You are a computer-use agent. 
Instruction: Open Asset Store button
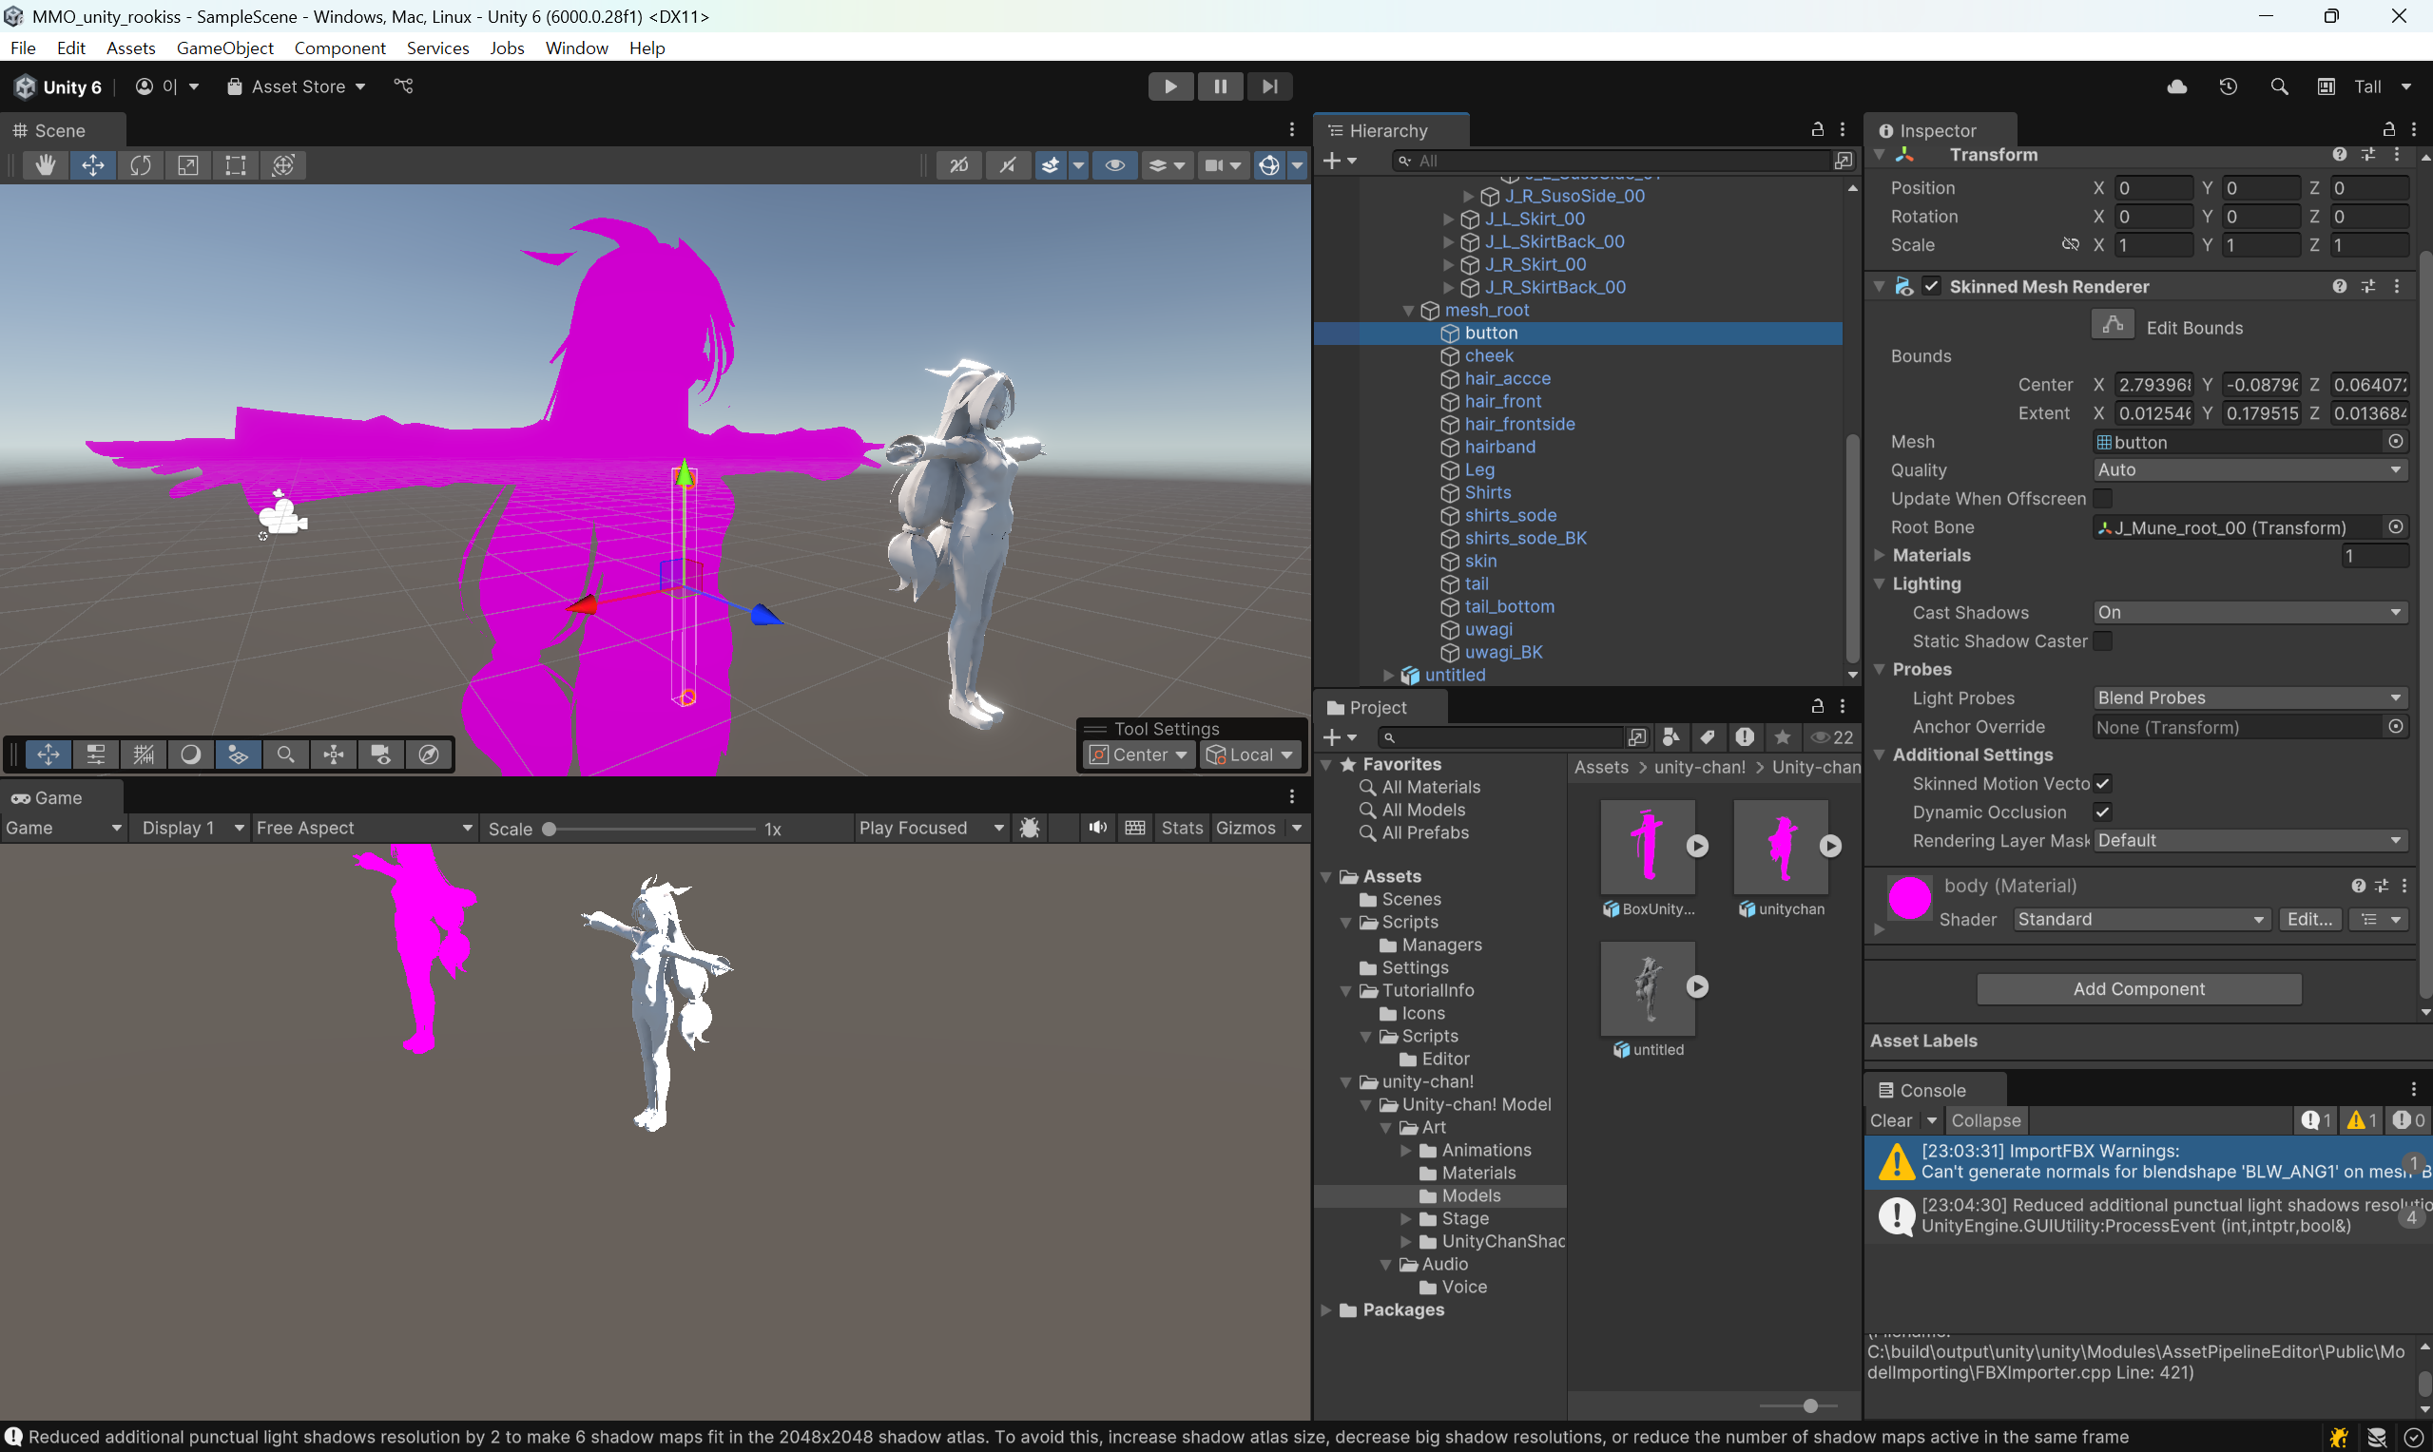click(297, 86)
